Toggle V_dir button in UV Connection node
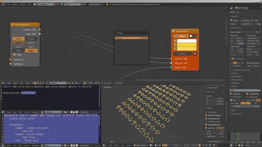Screen dimensions: 262x147 tap(31, 39)
